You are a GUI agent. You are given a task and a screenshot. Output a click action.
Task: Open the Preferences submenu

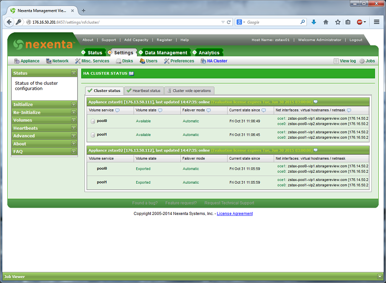[x=179, y=61]
